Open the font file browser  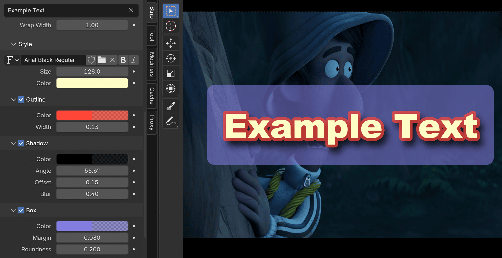pyautogui.click(x=102, y=60)
